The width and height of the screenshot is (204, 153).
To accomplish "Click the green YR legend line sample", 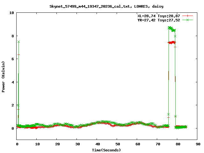I will click(187, 20).
